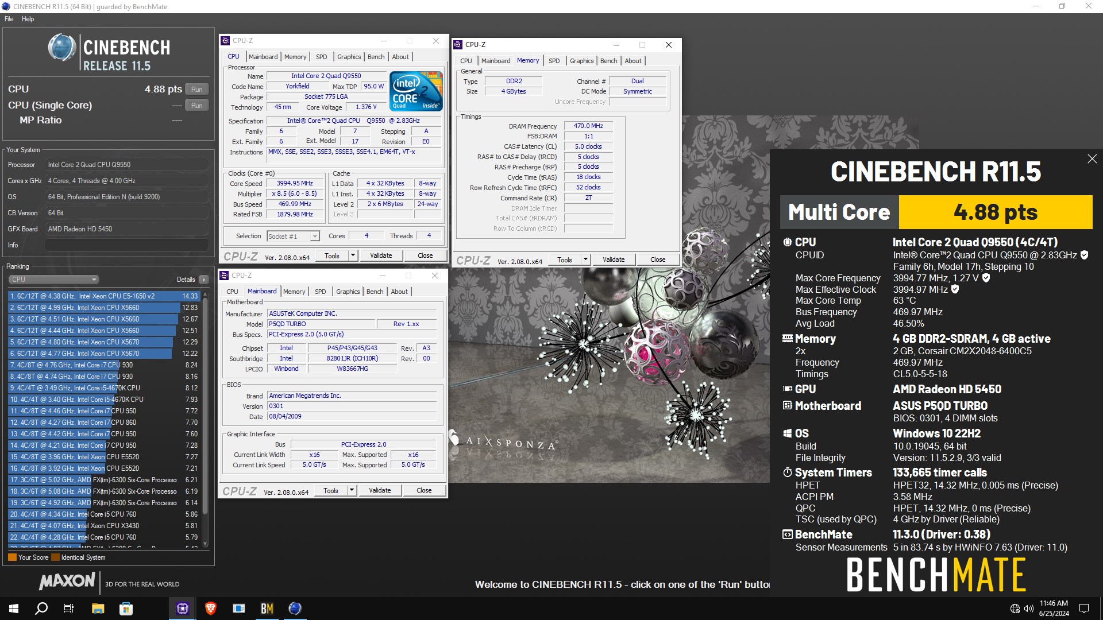This screenshot has height=620, width=1103.
Task: Open Task View on taskbar
Action: [69, 609]
